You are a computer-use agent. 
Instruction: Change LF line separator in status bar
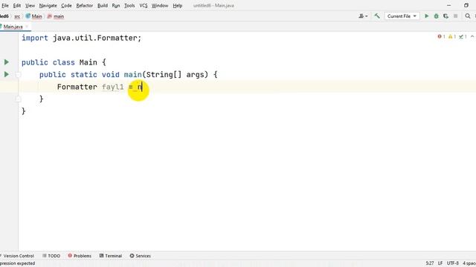(x=440, y=263)
